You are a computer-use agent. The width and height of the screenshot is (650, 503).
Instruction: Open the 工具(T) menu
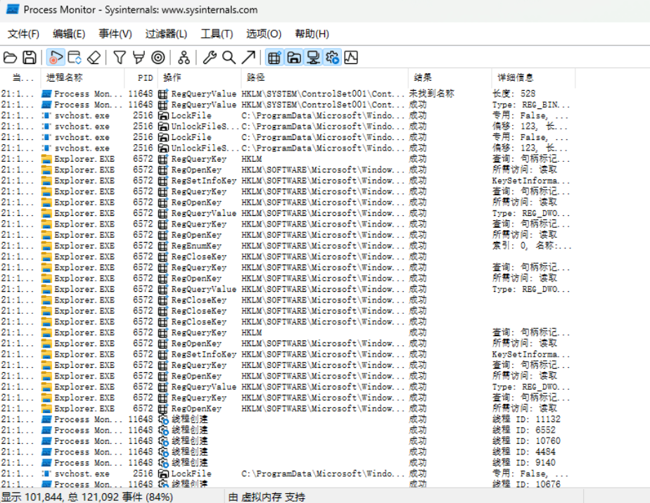(217, 34)
